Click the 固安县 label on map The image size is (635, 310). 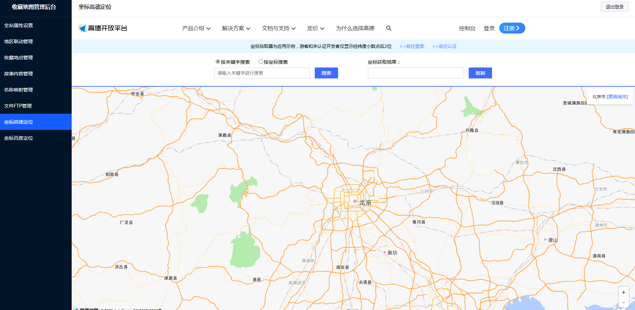coord(343,267)
